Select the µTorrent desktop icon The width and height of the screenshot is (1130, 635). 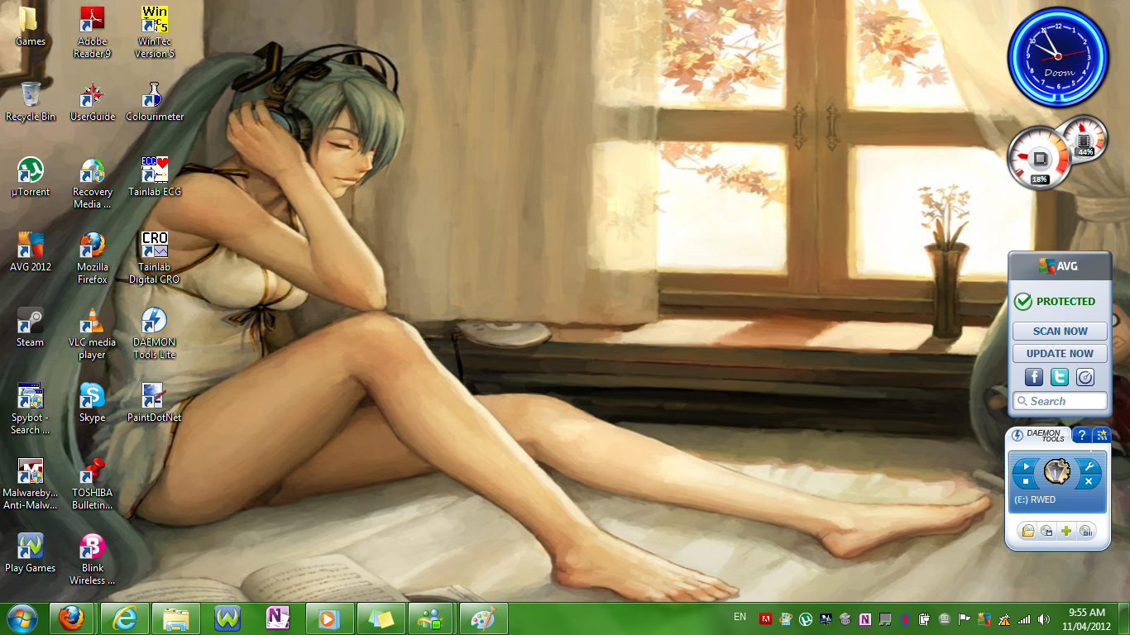point(31,177)
